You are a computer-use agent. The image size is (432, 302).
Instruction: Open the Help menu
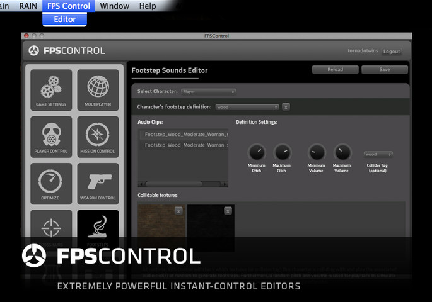(x=148, y=6)
